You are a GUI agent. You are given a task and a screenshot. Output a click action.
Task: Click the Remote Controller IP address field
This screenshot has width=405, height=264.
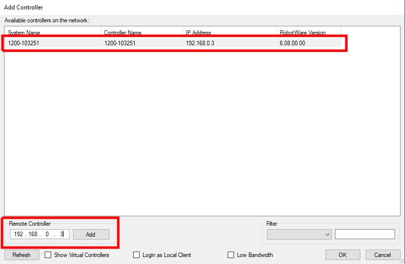coord(40,234)
